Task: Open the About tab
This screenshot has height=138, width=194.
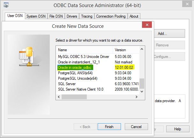Action: point(134,16)
